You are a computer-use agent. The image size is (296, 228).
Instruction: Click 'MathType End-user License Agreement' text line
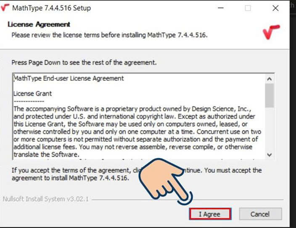(x=69, y=78)
